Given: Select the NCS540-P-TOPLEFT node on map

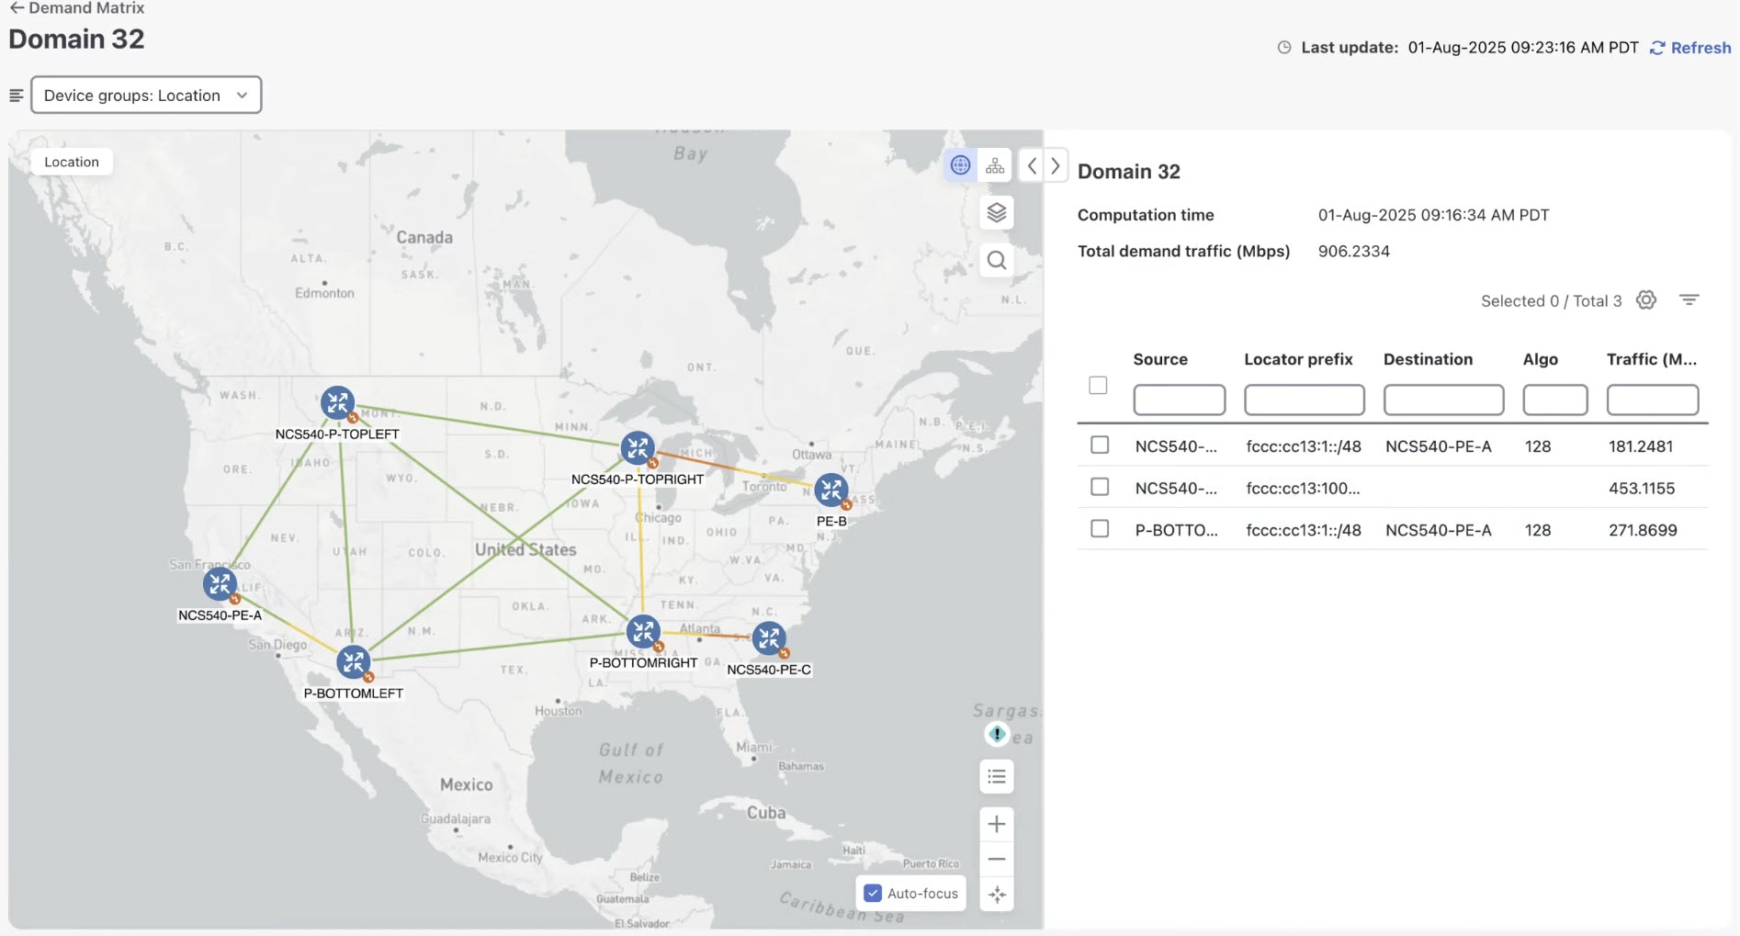Looking at the screenshot, I should [x=337, y=402].
